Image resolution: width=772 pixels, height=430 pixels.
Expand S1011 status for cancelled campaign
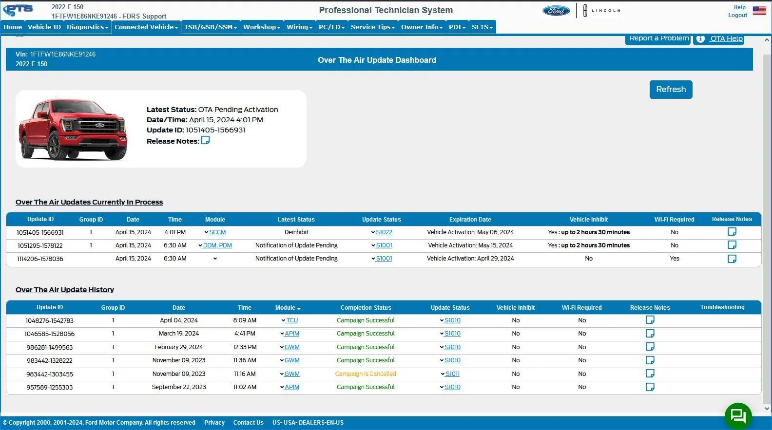coord(443,374)
